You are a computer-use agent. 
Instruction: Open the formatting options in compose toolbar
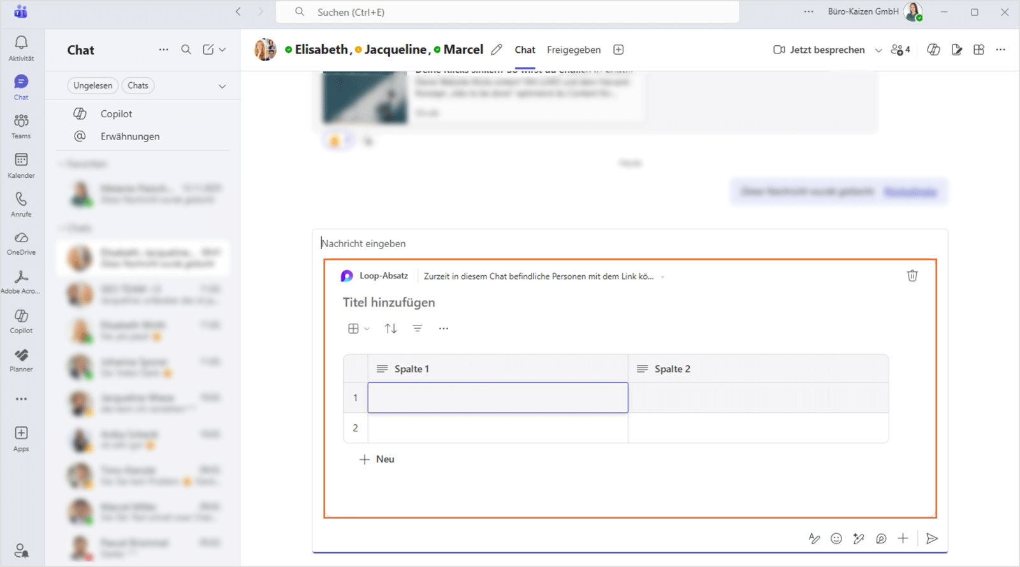[x=814, y=539]
